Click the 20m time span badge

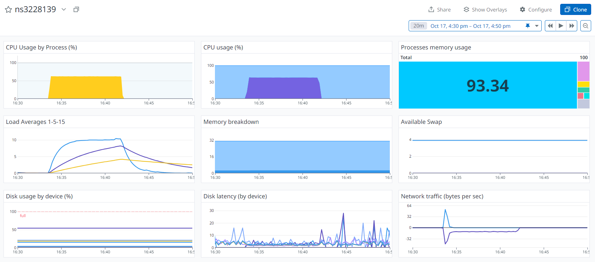pos(418,26)
